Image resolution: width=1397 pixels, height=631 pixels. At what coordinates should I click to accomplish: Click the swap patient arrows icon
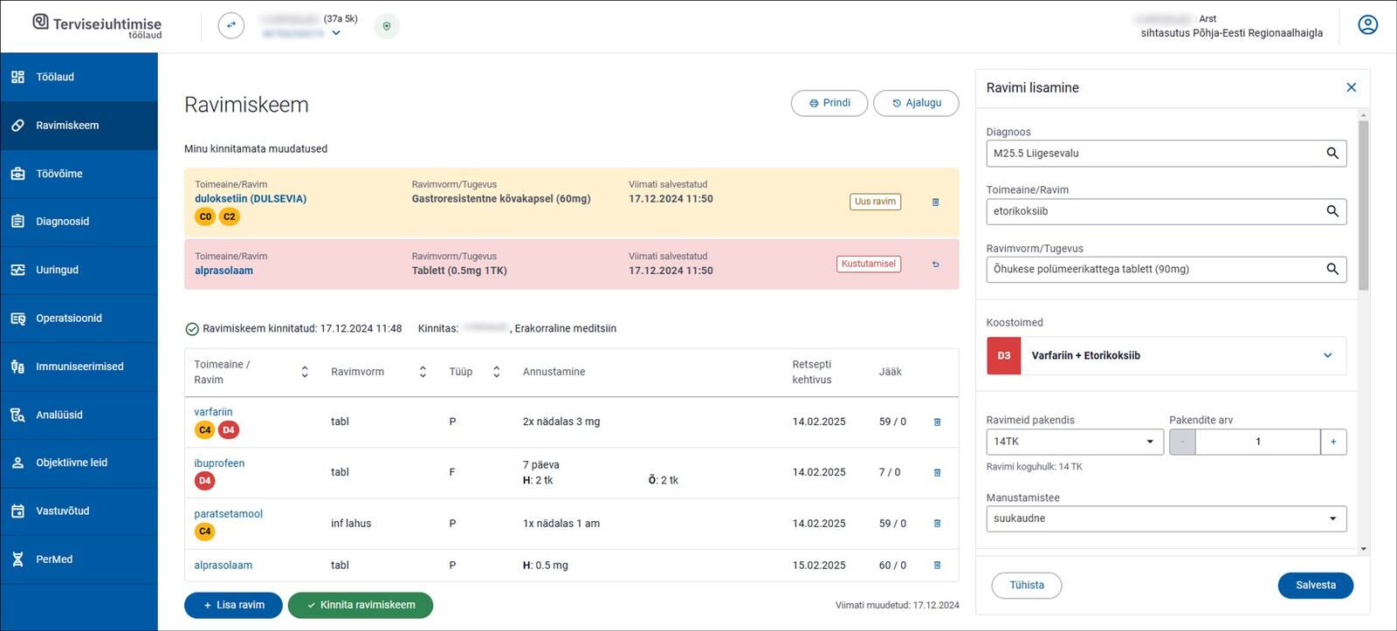(x=231, y=25)
